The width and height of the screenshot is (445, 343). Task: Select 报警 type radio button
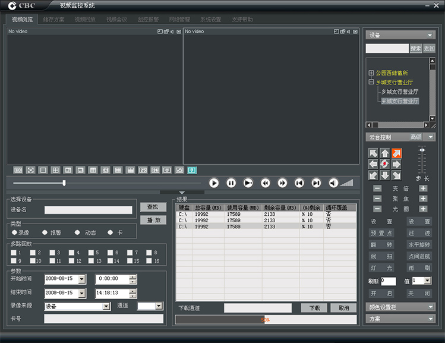[45, 232]
